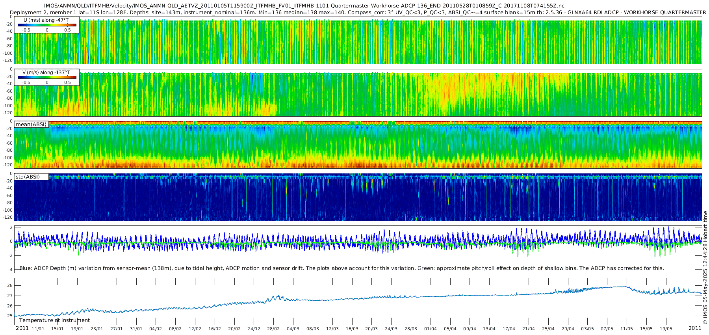Click the 01/04 date on the time axis
The width and height of the screenshot is (709, 335).
point(430,329)
